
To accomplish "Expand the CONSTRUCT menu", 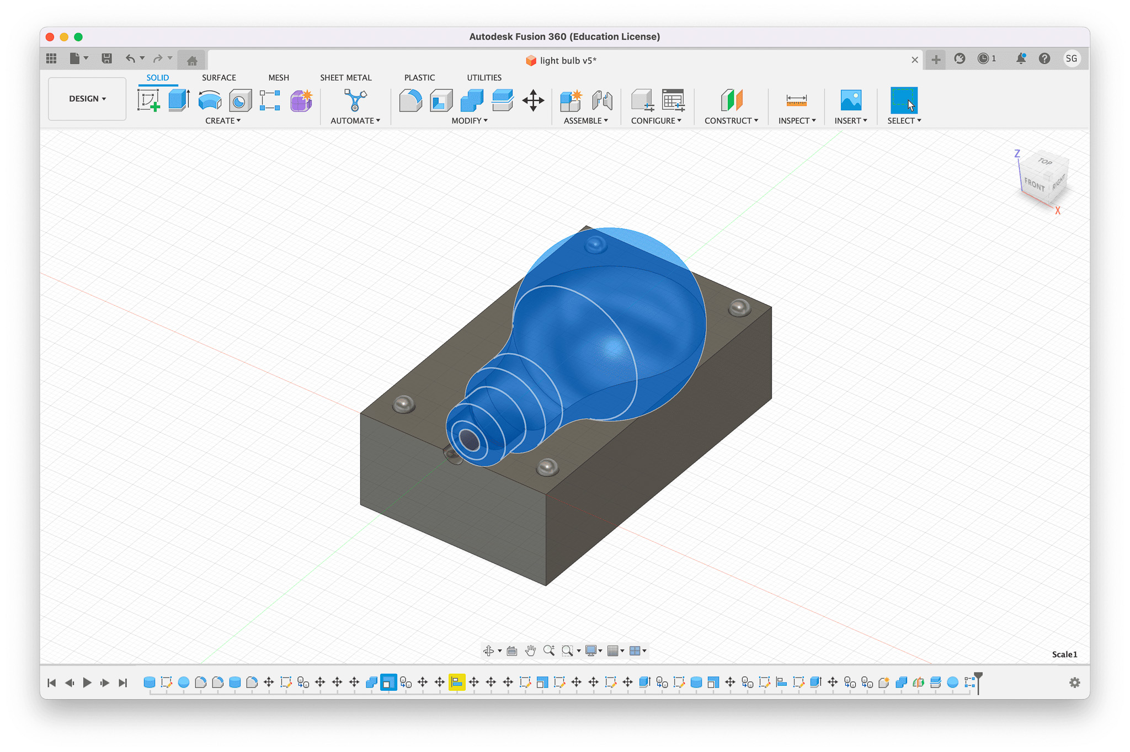I will point(732,121).
